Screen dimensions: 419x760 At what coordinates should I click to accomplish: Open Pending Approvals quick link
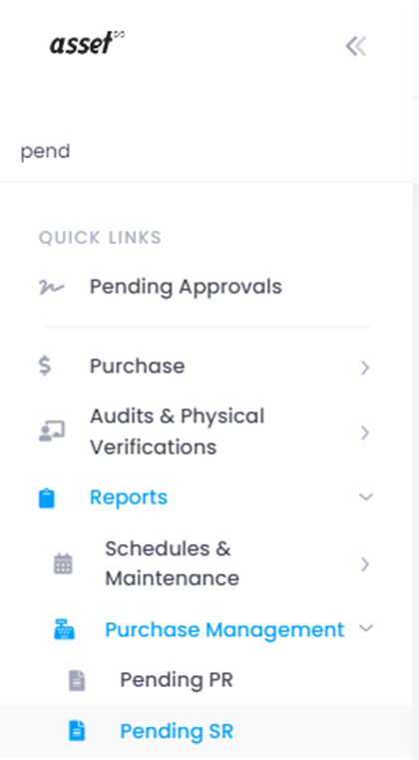[186, 287]
